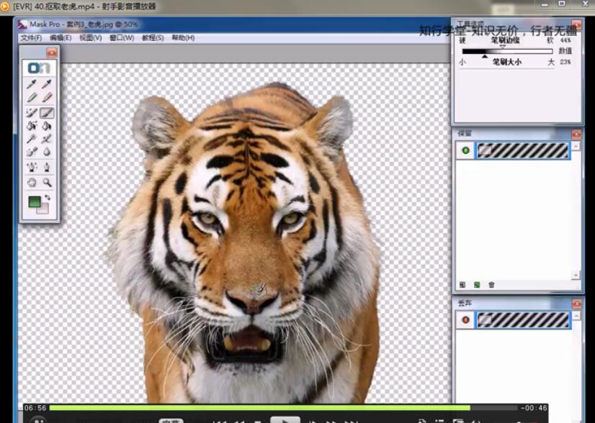Screen dimensions: 595x423
Task: Select the striped keep color entry
Action: pos(524,150)
